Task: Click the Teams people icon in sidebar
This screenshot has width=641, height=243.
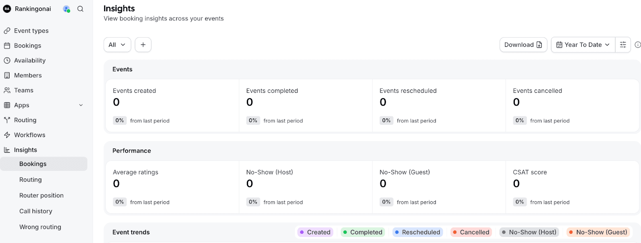Action: tap(7, 90)
